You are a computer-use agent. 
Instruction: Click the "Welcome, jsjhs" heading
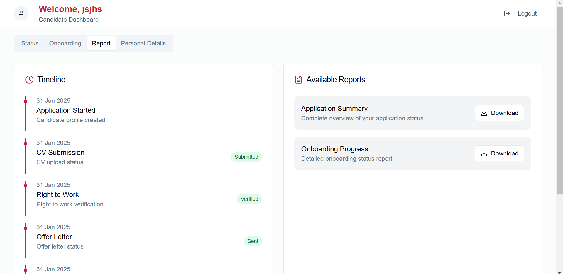pos(70,9)
